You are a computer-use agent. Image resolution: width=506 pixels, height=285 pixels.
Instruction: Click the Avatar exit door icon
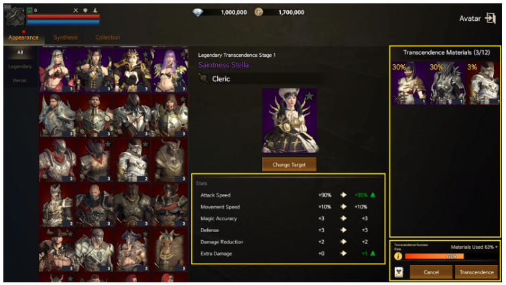pos(490,18)
